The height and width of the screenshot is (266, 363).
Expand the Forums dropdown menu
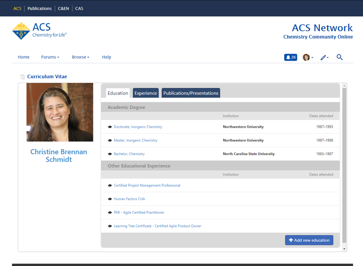click(50, 57)
